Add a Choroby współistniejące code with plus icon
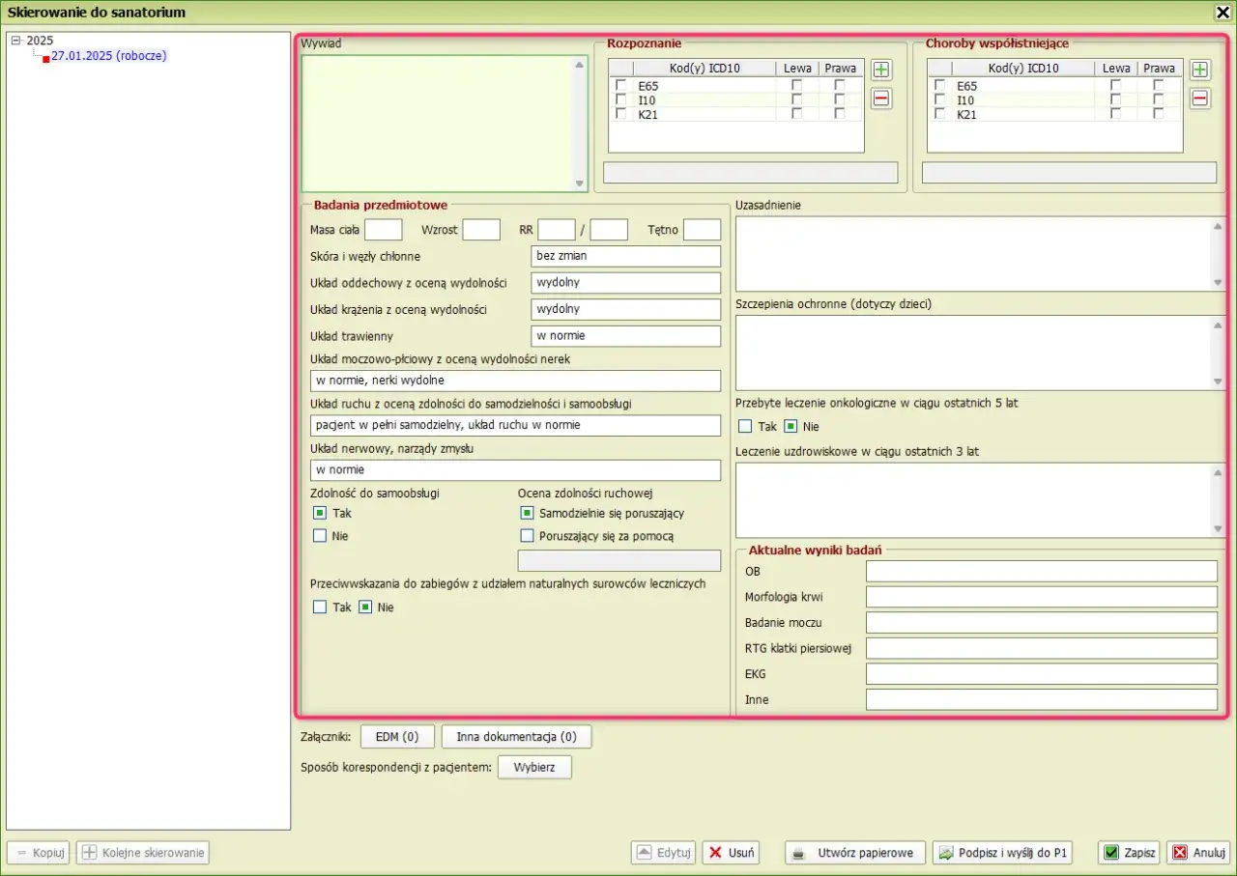This screenshot has height=876, width=1237. coord(1199,70)
